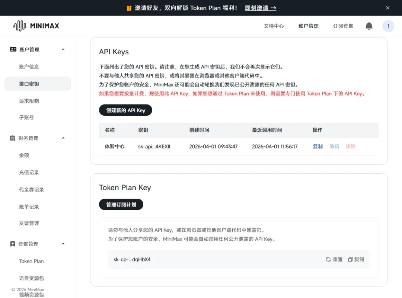This screenshot has height=298, width=402.
Task: Collapse the 财务管理 sidebar section
Action: pyautogui.click(x=63, y=138)
